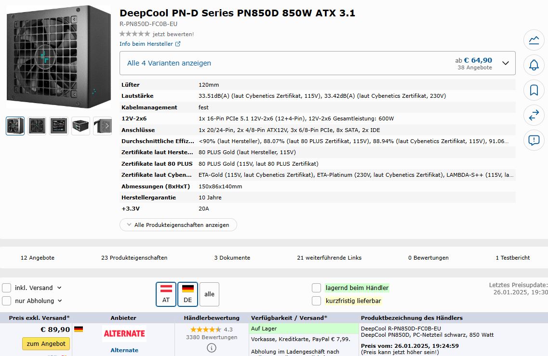
Task: Open the DeepCool R-PN850D-FC0B-EU offer title
Action: [x=401, y=329]
